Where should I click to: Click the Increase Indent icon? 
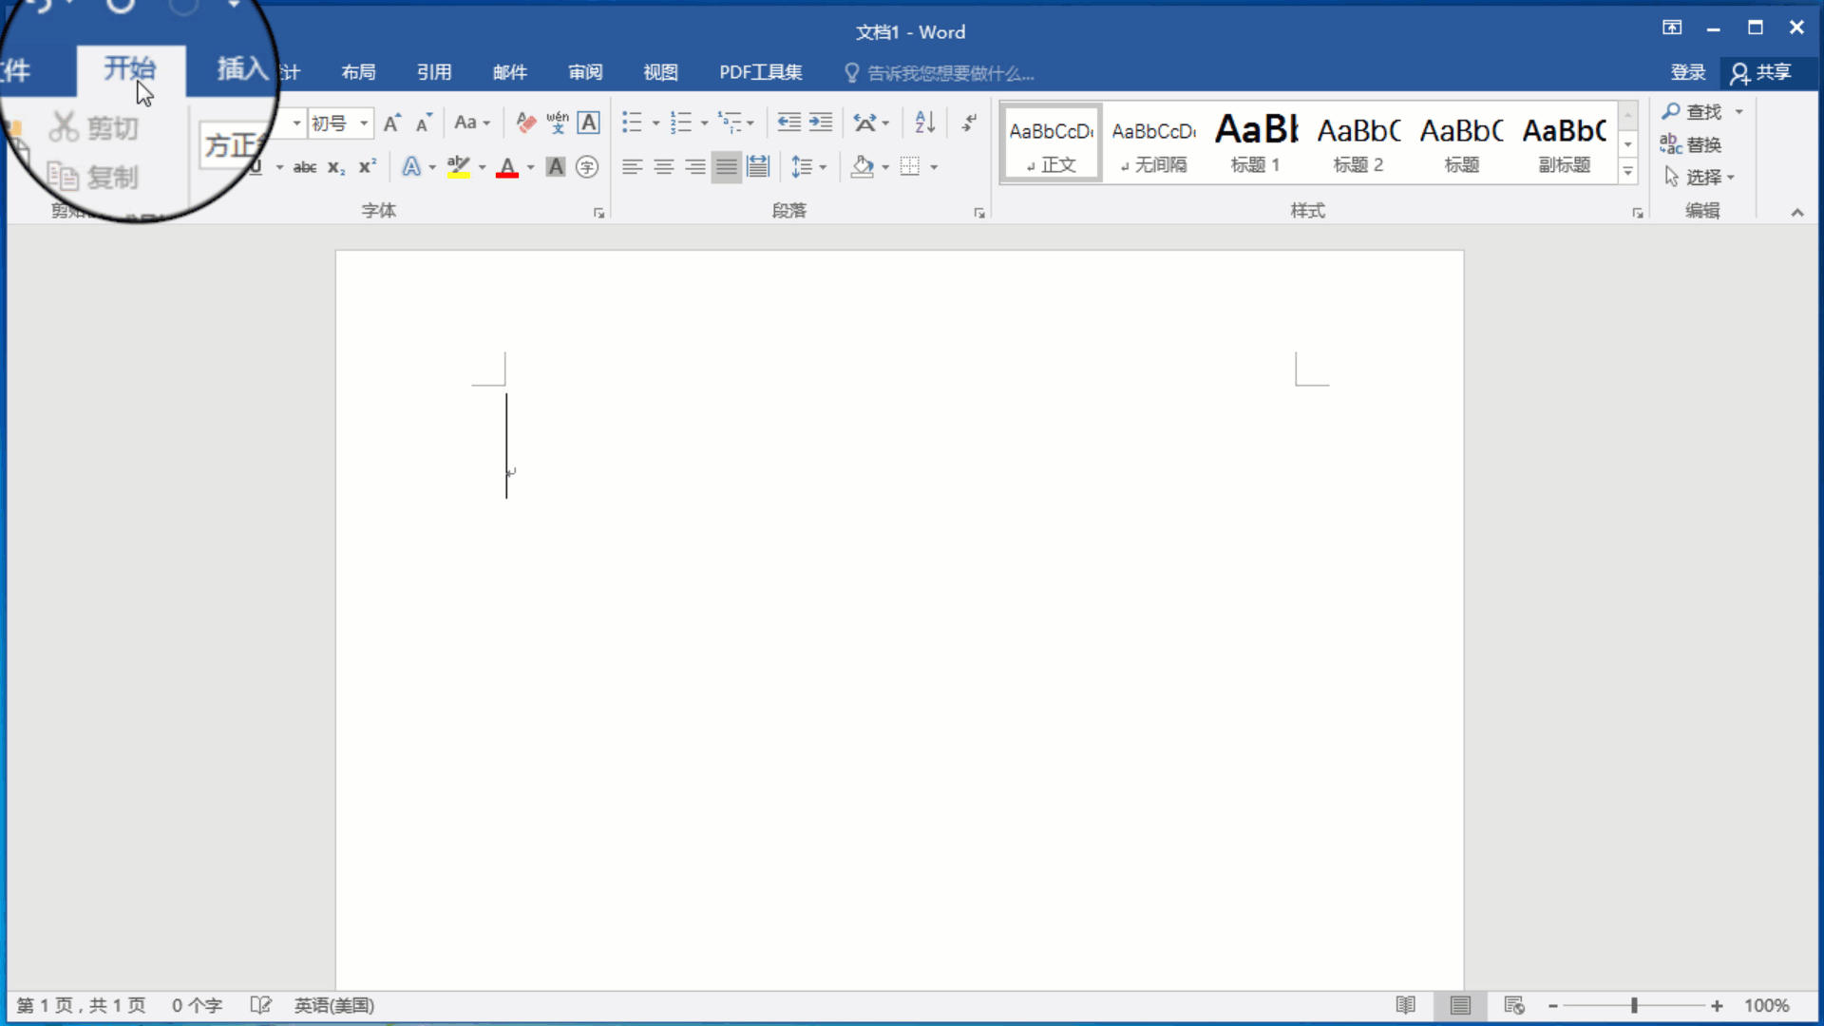pyautogui.click(x=821, y=123)
